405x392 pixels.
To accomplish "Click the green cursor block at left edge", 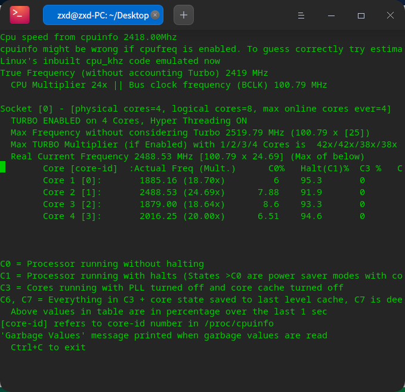I will (3, 168).
